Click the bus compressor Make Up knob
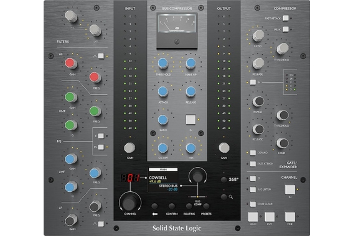This screenshot has width=353, height=236. click(x=191, y=63)
